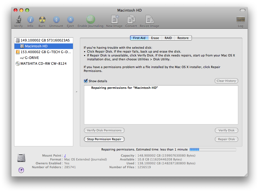Click the Repair Disk button
Viewport: 259px width, 192px height.
pos(227,139)
